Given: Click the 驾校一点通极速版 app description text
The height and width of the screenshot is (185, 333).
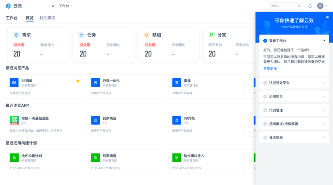Looking at the screenshot, I should [x=36, y=131].
